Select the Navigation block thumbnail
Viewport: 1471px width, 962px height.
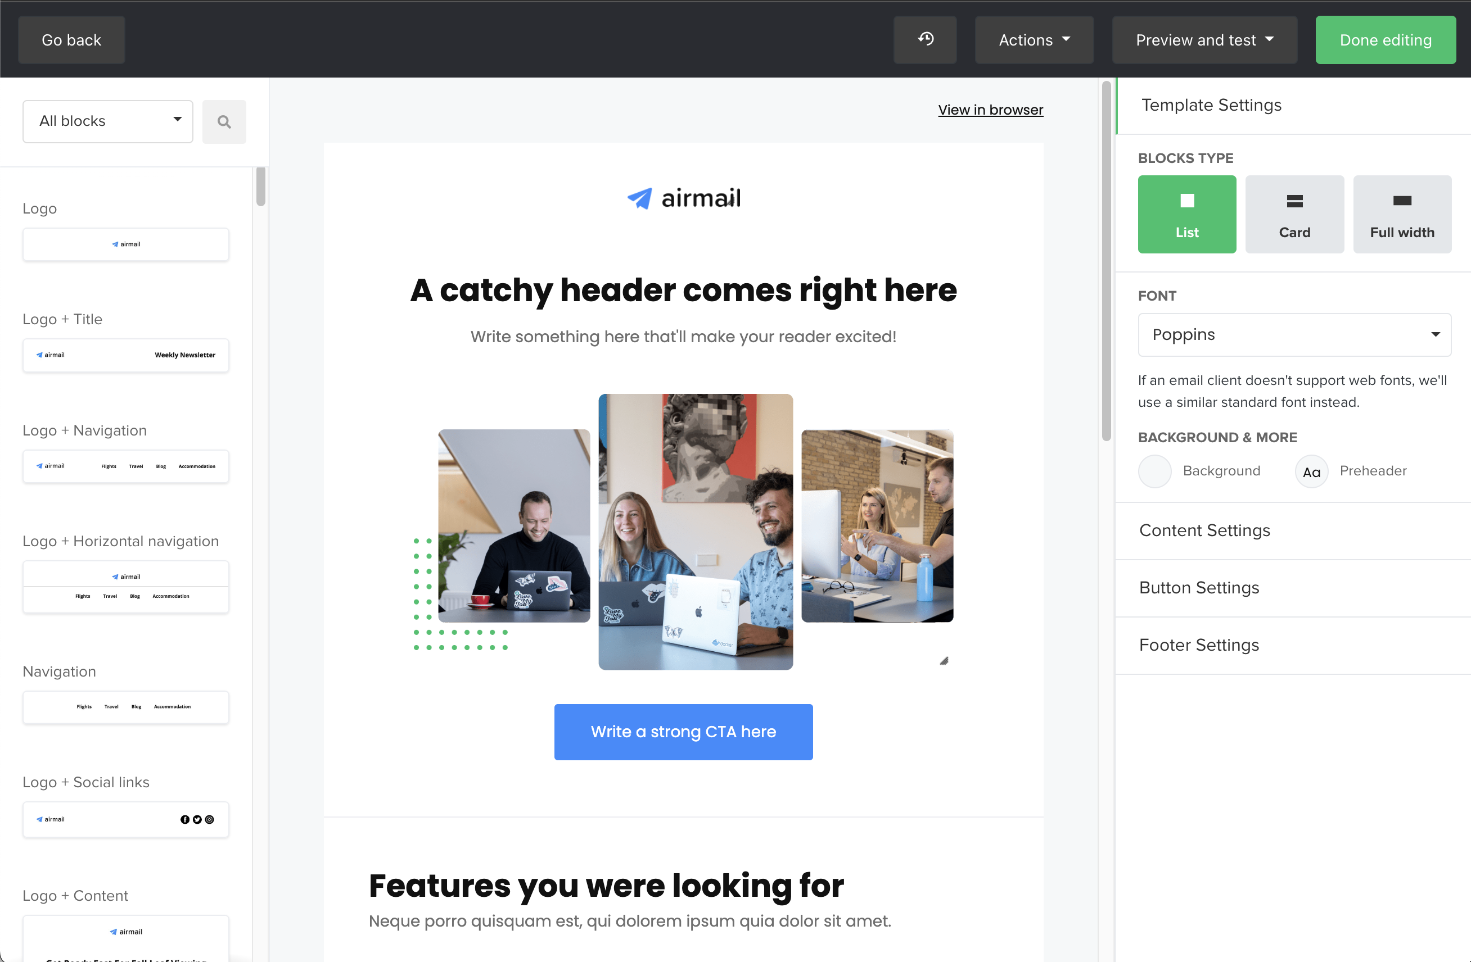point(126,707)
